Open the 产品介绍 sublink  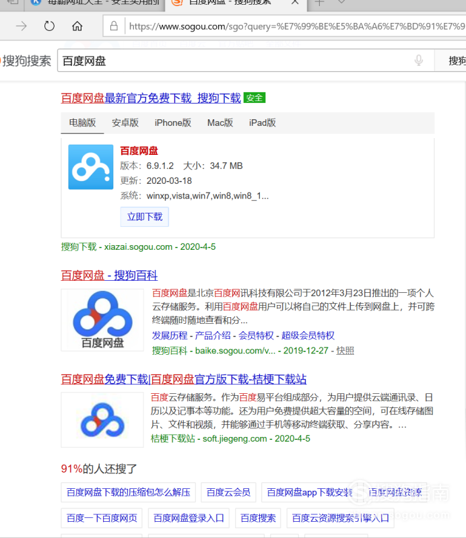click(x=213, y=335)
